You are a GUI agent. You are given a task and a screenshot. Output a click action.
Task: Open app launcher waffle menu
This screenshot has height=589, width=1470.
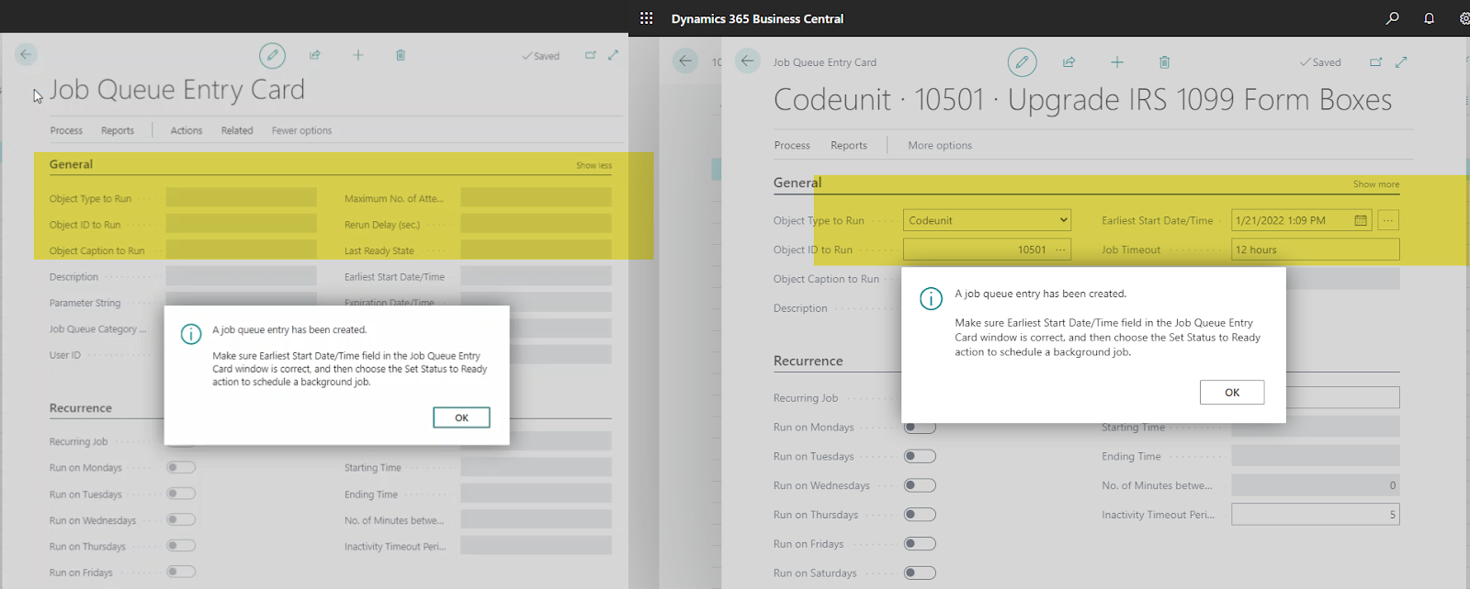(647, 18)
